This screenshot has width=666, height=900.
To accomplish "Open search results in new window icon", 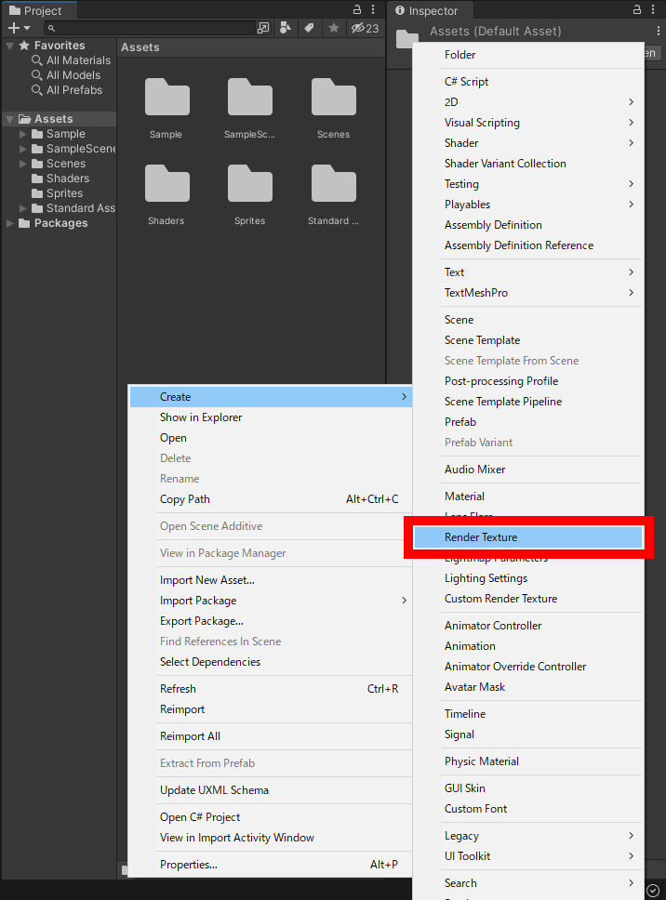I will [x=263, y=28].
